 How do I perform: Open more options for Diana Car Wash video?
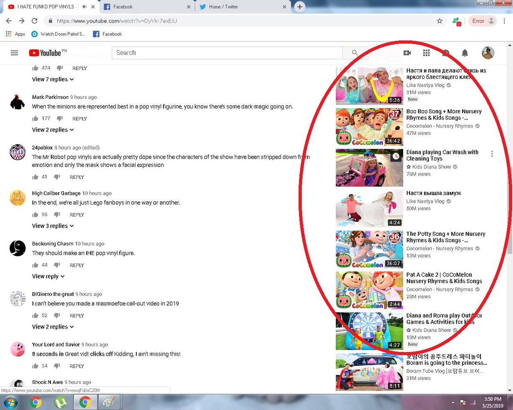tap(492, 154)
